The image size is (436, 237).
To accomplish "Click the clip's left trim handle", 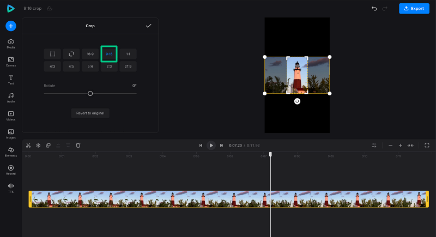I will (x=30, y=199).
